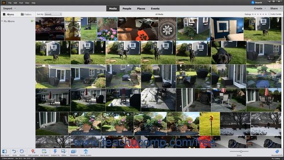Click the Add Location pin icon

(x=33, y=151)
